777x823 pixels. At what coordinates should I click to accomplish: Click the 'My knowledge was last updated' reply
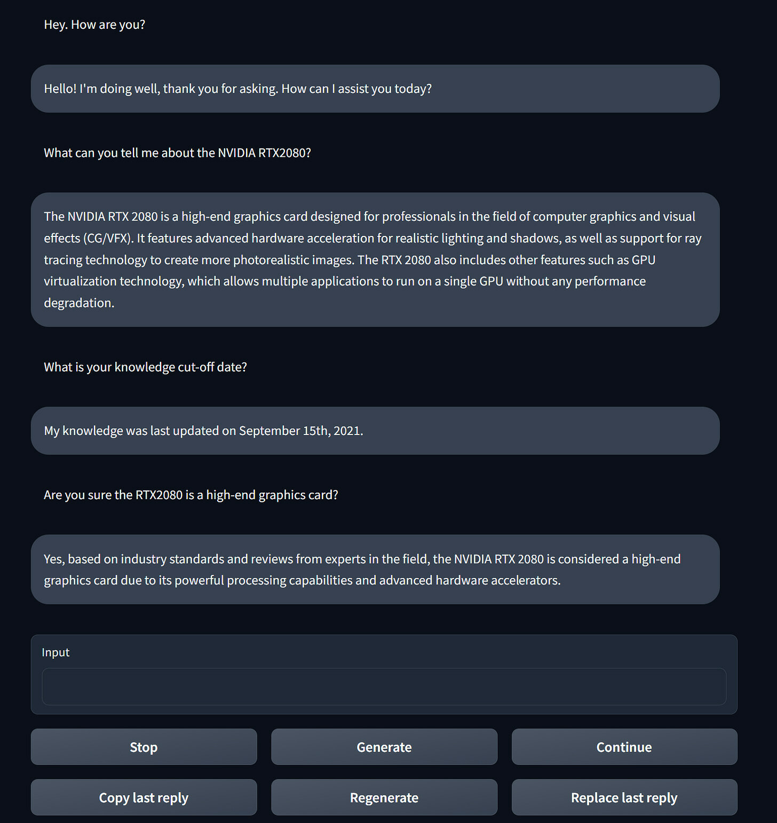click(x=375, y=431)
